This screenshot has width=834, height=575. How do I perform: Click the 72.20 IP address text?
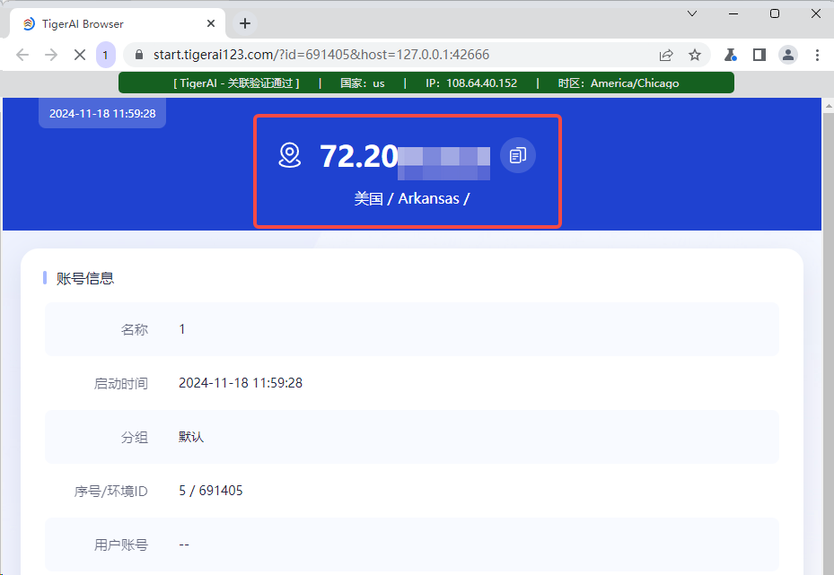tap(359, 156)
